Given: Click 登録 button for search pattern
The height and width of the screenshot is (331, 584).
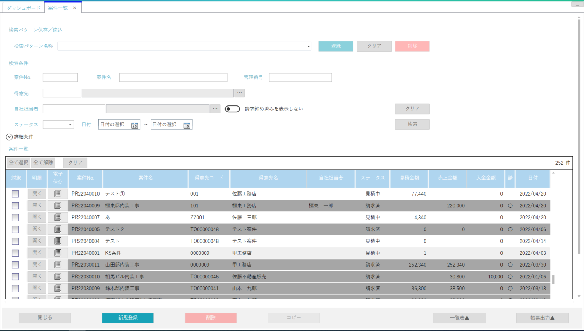Looking at the screenshot, I should pyautogui.click(x=336, y=46).
